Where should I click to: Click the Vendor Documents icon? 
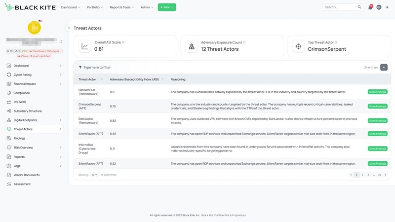9,175
